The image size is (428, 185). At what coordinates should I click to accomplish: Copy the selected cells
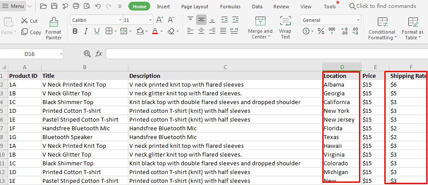click(31, 32)
